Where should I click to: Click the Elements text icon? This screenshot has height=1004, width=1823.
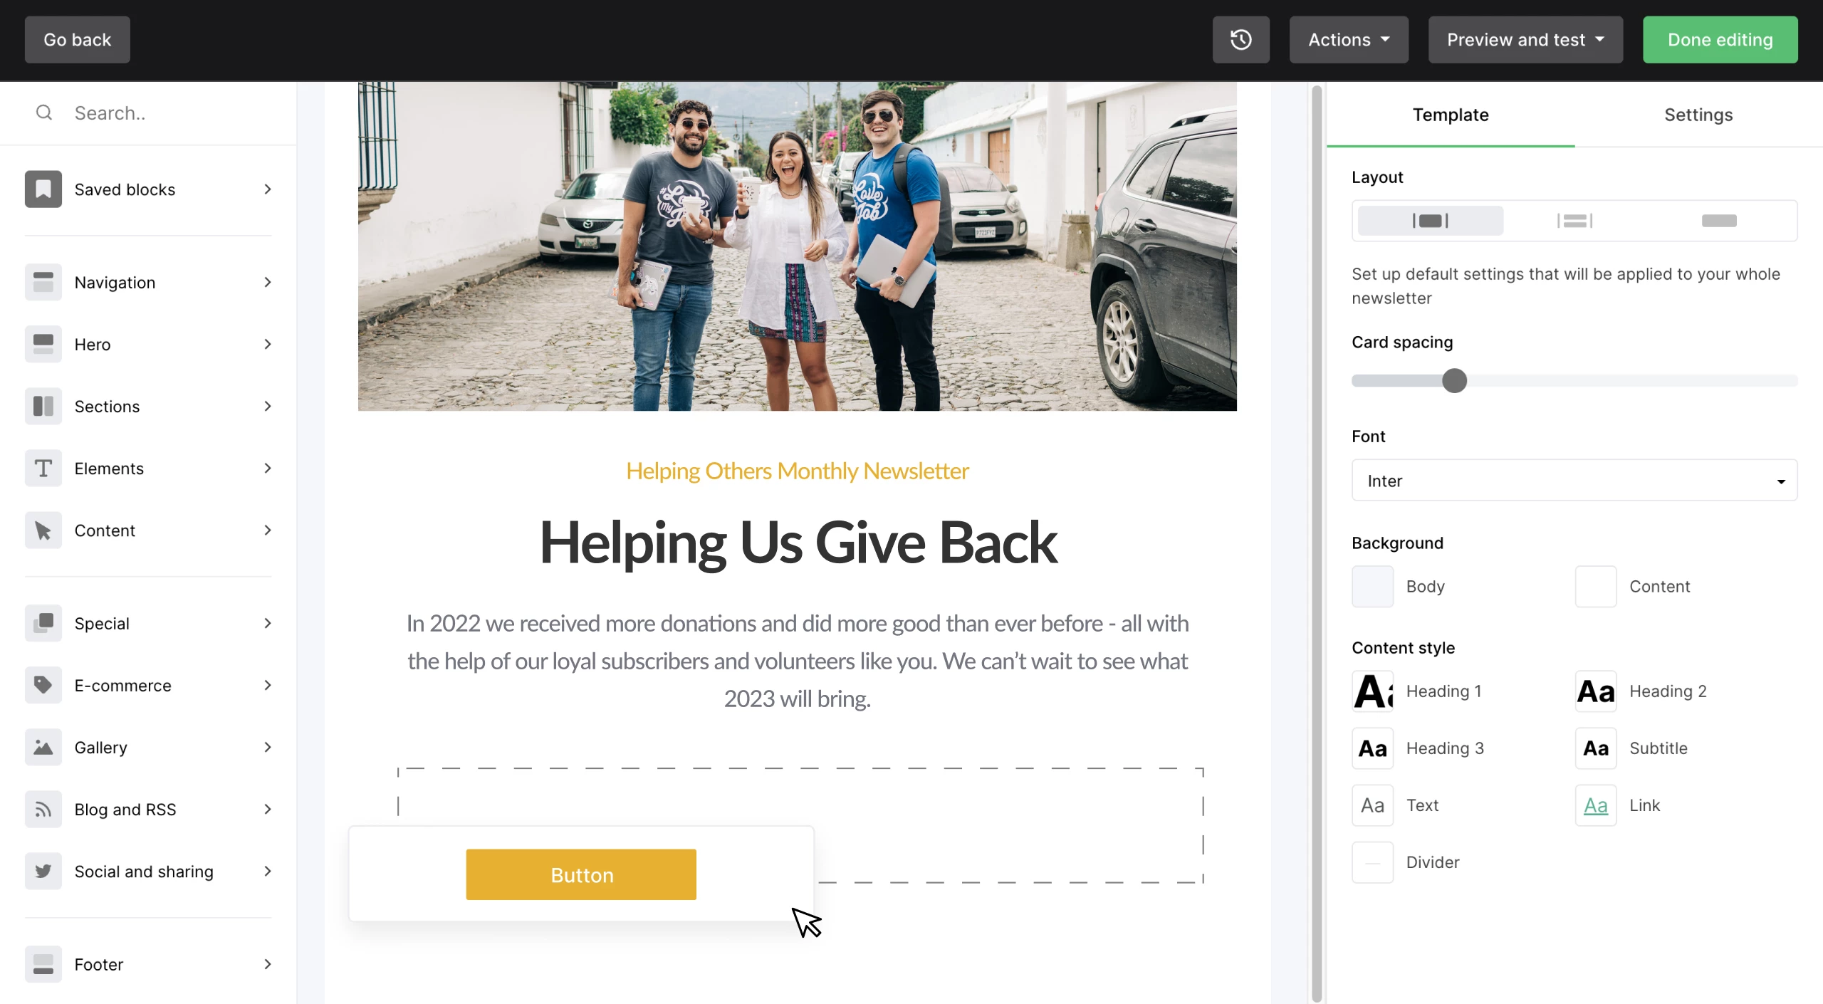pos(43,469)
